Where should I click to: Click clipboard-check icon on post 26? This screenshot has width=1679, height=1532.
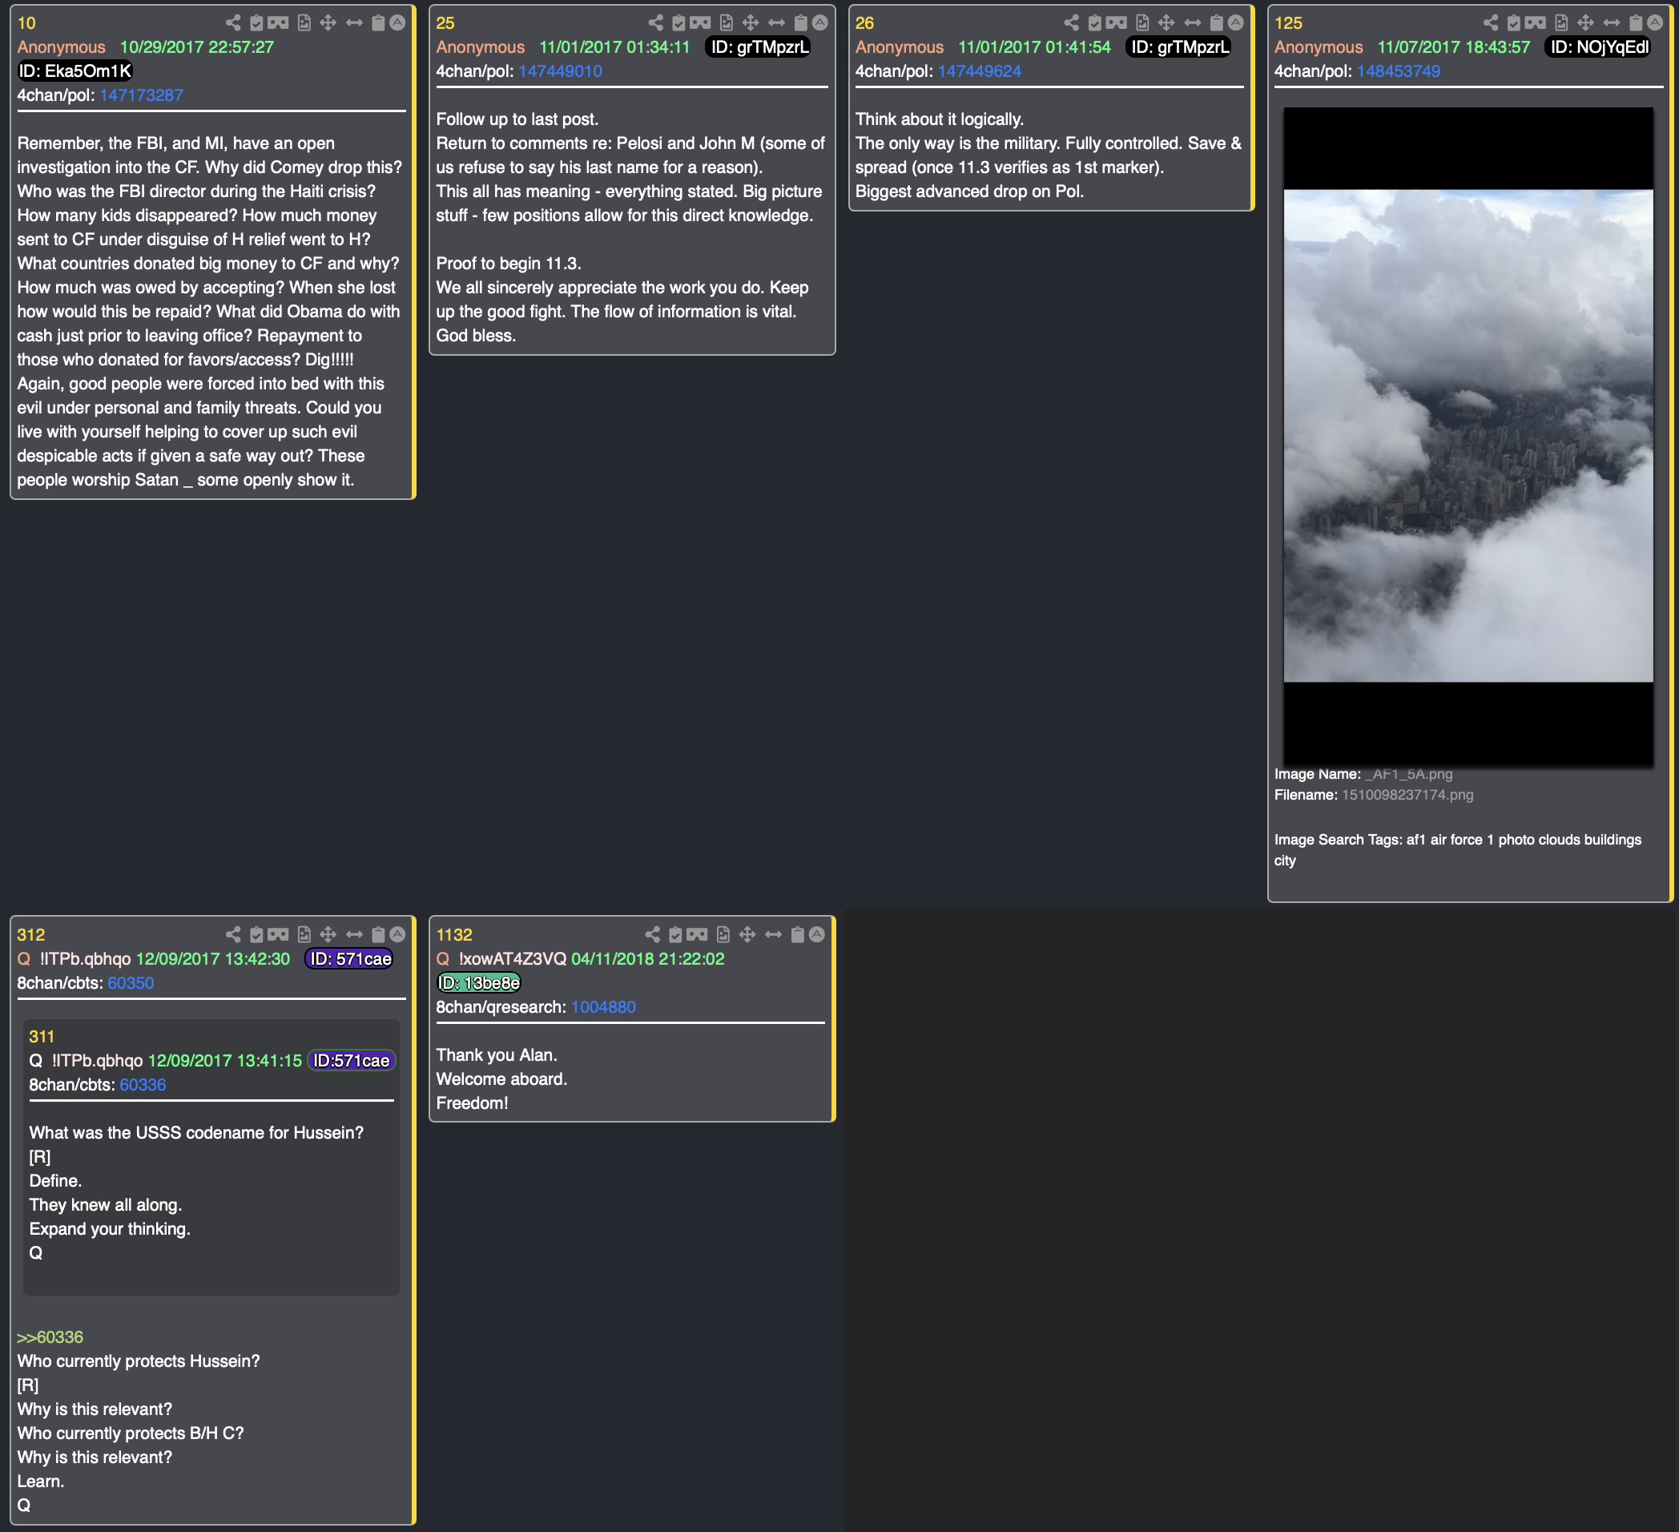coord(1094,23)
